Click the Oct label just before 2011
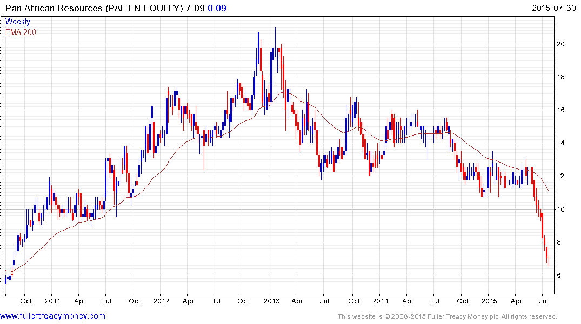 (25, 301)
